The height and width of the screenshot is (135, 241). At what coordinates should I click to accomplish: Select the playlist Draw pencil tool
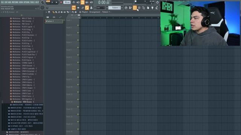pyautogui.click(x=53, y=12)
